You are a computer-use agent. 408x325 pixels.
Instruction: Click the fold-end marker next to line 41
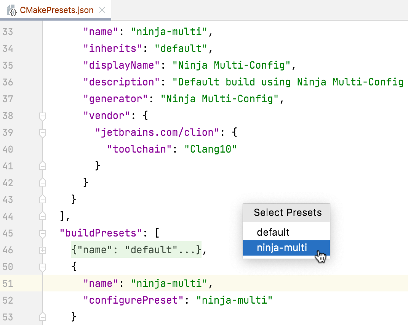coord(42,166)
